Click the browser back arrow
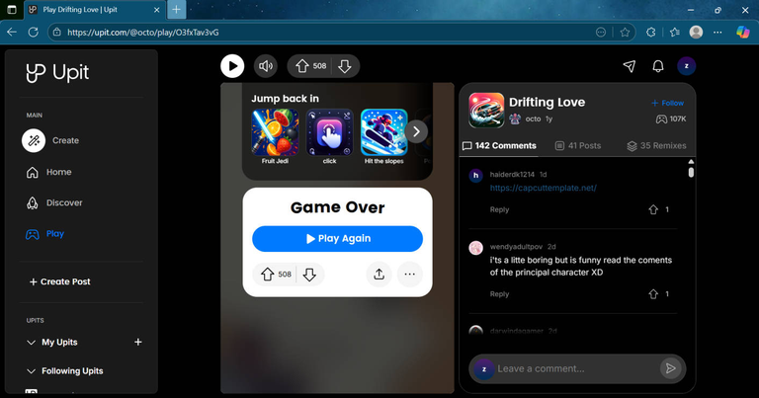Viewport: 759px width, 398px height. point(12,32)
